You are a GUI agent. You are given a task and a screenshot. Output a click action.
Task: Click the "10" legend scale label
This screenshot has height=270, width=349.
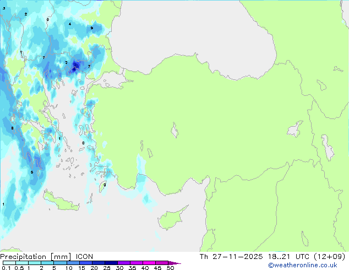coord(69,268)
